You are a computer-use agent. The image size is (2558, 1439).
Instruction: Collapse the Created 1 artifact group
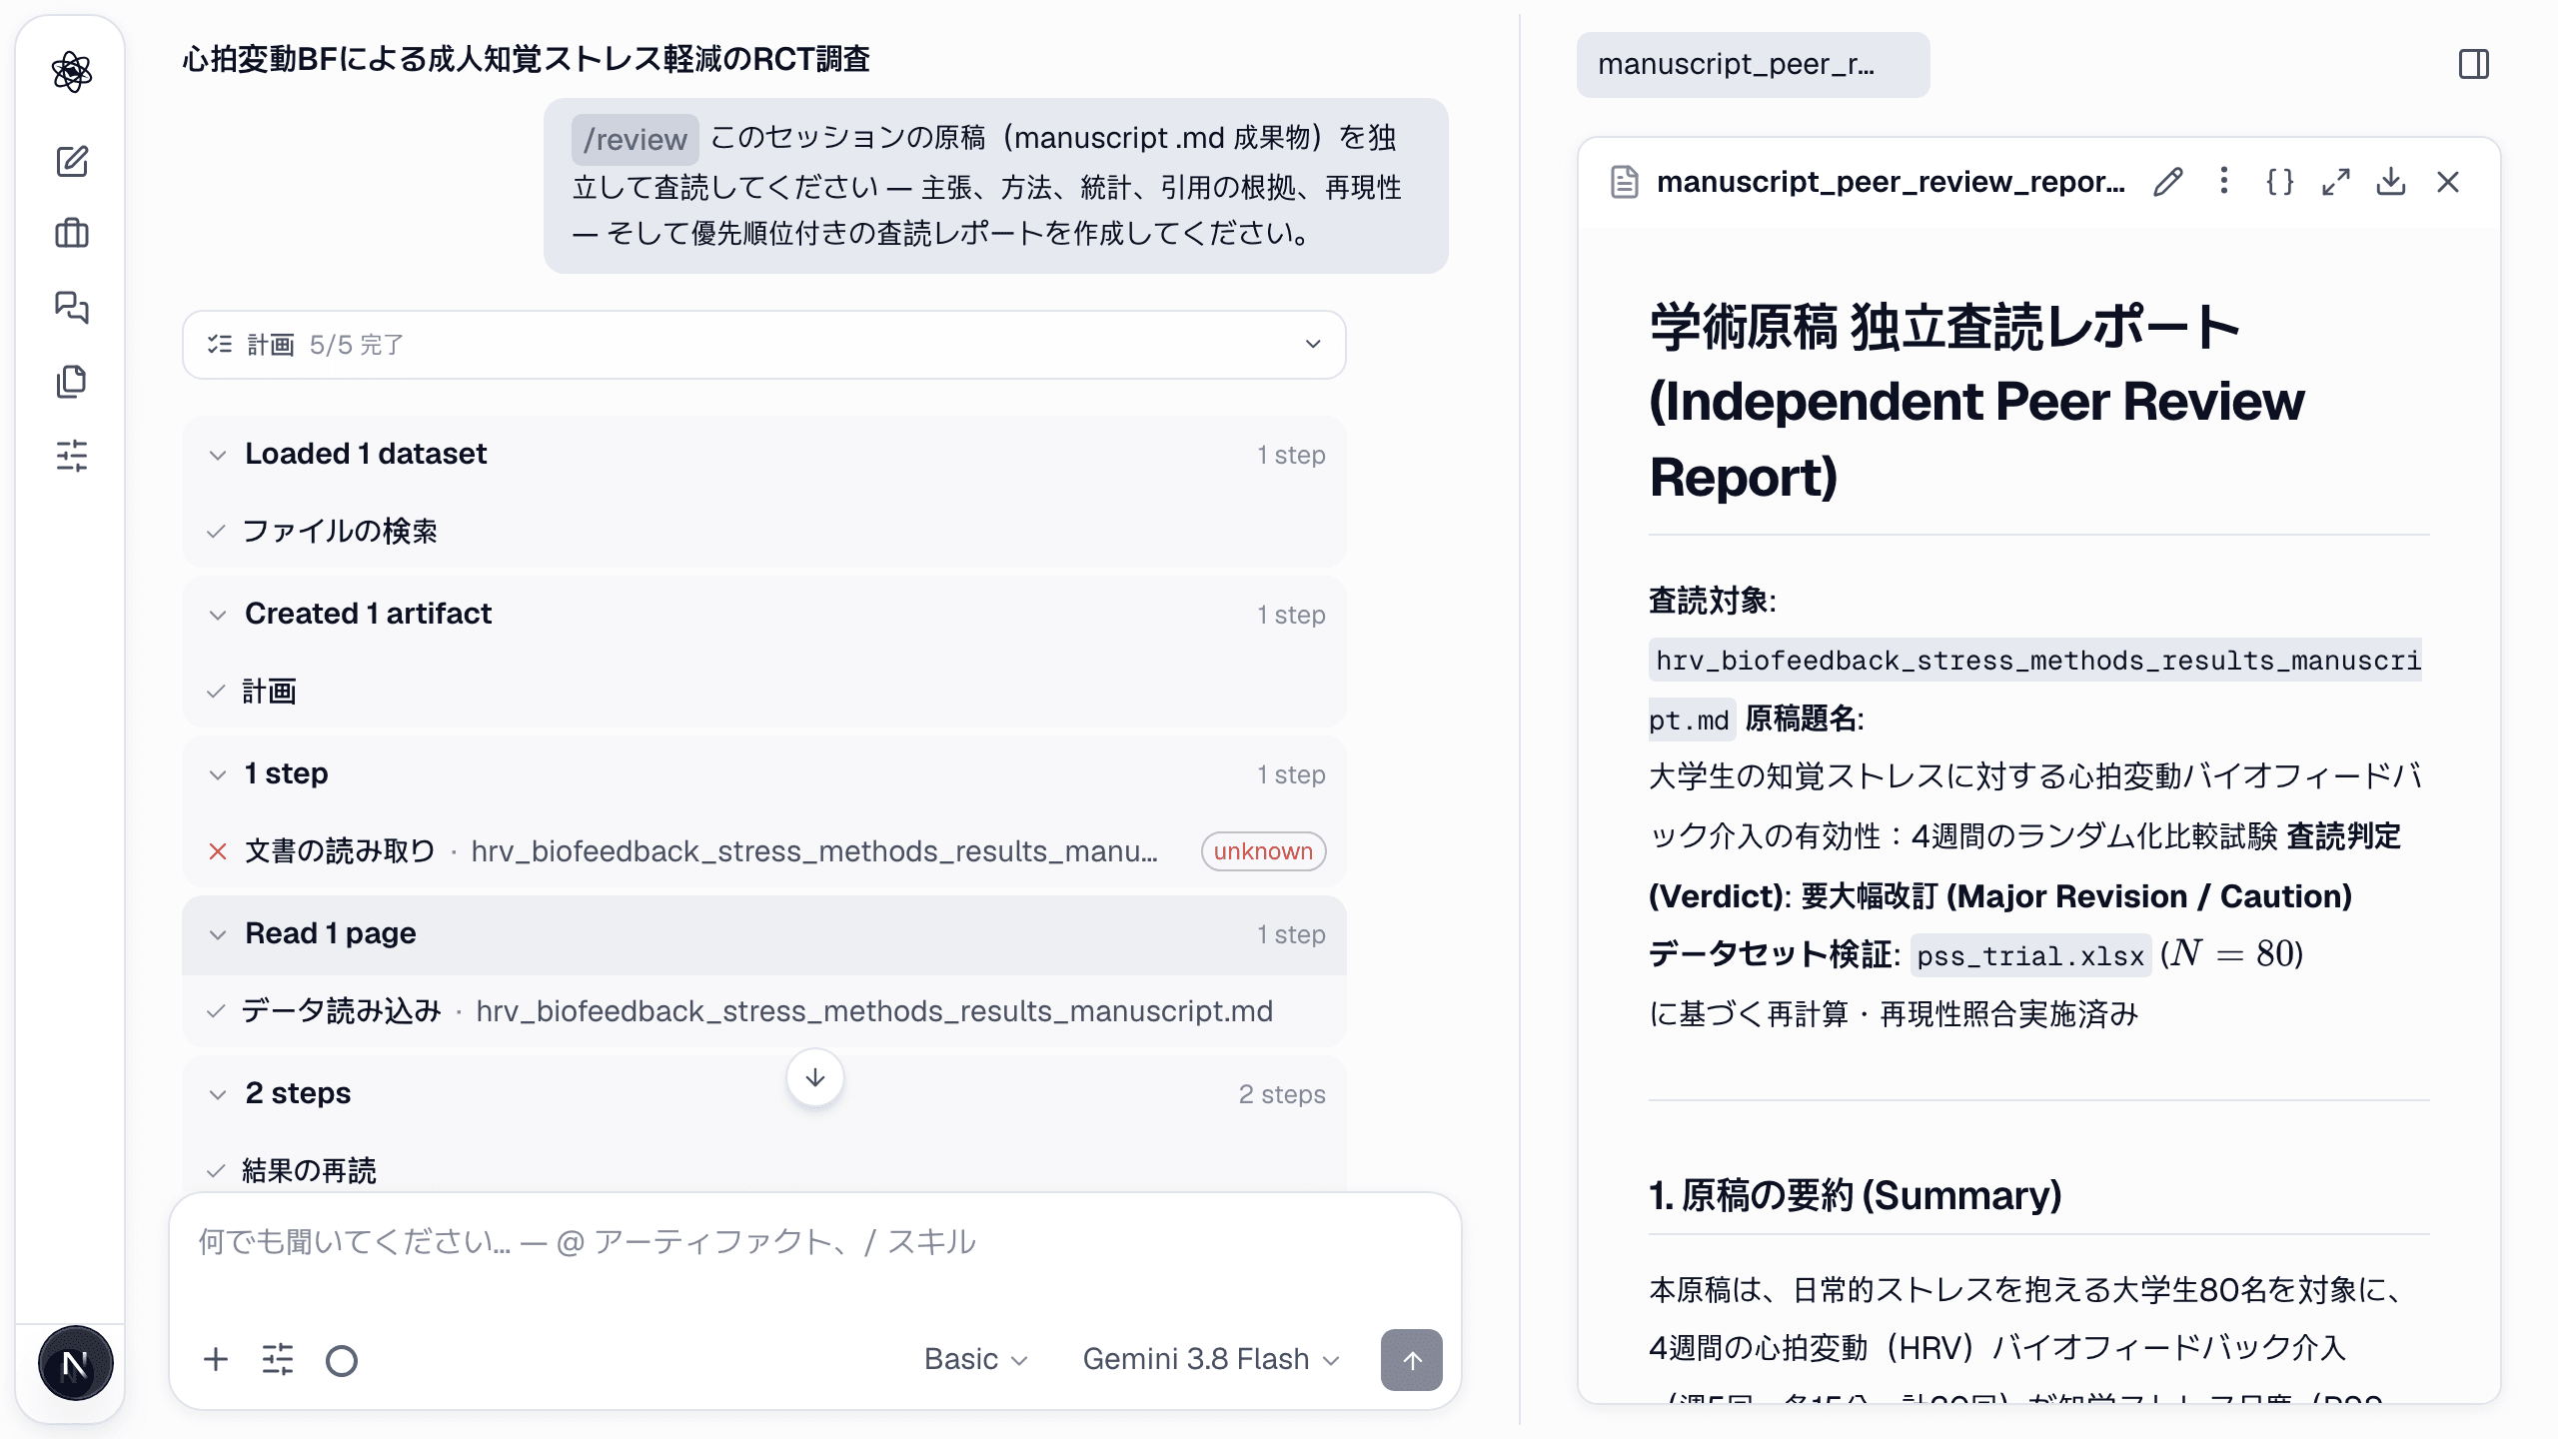coord(764,614)
